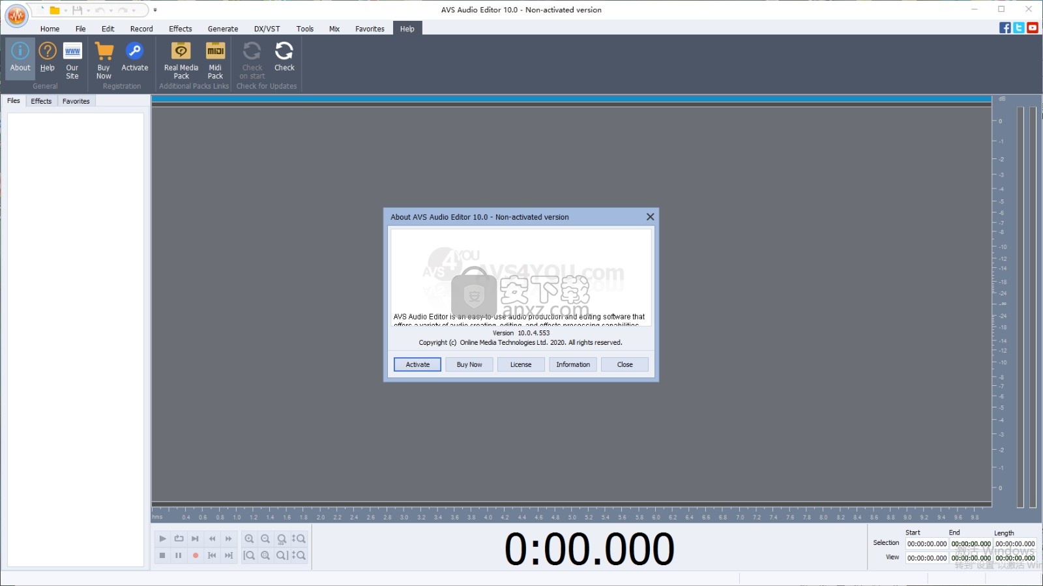Click the fast forward button
Viewport: 1043px width, 586px height.
click(228, 538)
